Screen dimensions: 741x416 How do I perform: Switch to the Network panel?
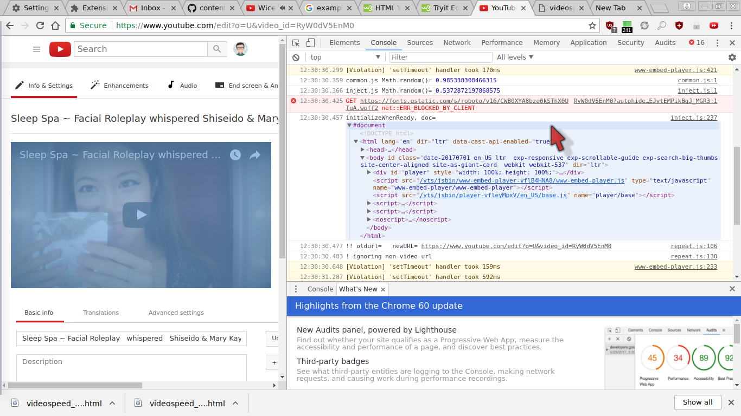coord(457,42)
